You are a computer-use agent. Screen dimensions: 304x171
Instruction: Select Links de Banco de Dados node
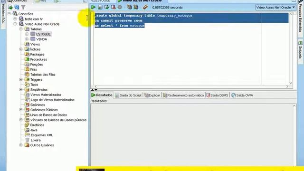pyautogui.click(x=48, y=115)
